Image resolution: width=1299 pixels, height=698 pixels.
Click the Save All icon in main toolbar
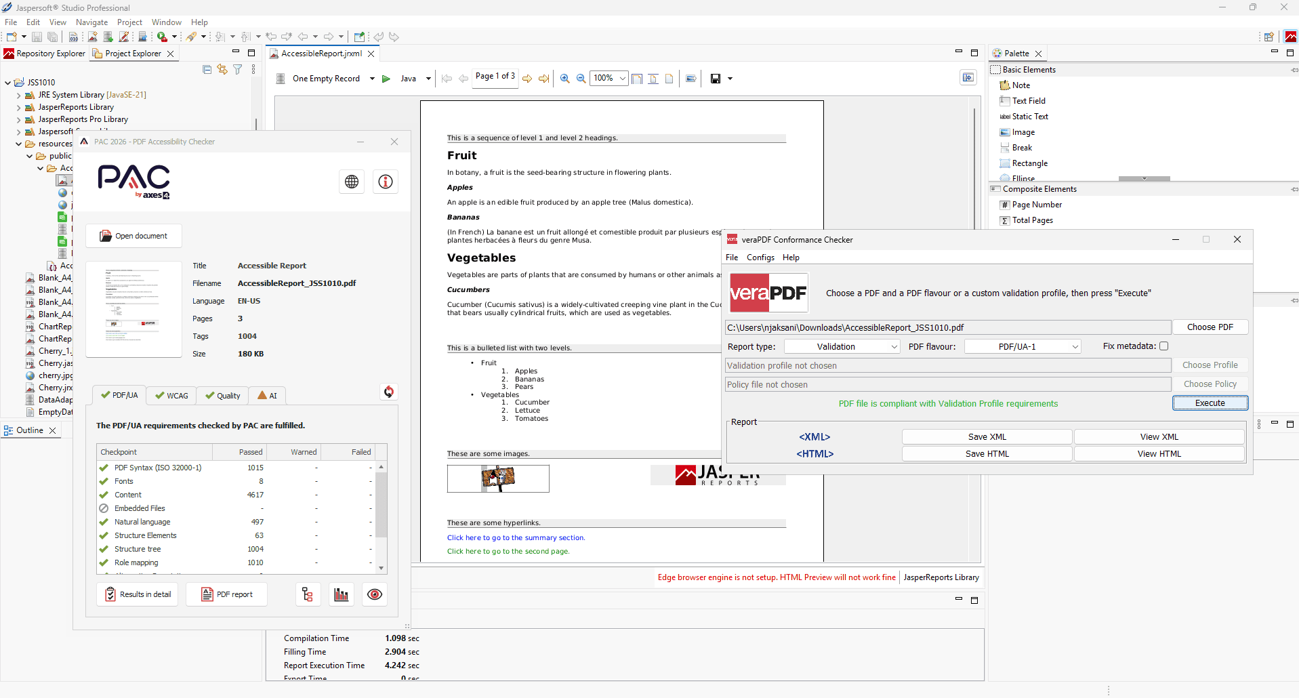52,37
